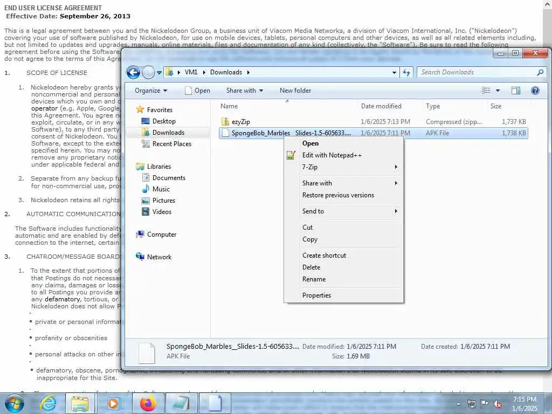Viewport: 552px width, 414px height.
Task: Click the notepad taskbar icon
Action: [x=181, y=403]
